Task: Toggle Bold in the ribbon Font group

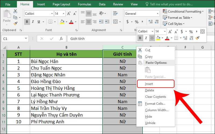Action: tap(27, 22)
